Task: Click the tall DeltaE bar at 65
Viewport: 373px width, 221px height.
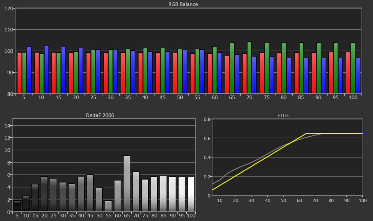Action: 126,184
